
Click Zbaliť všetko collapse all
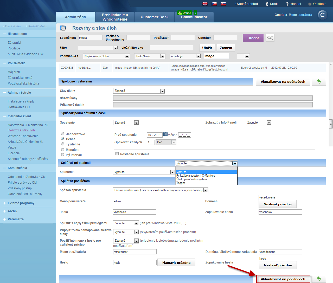(x=12, y=27)
